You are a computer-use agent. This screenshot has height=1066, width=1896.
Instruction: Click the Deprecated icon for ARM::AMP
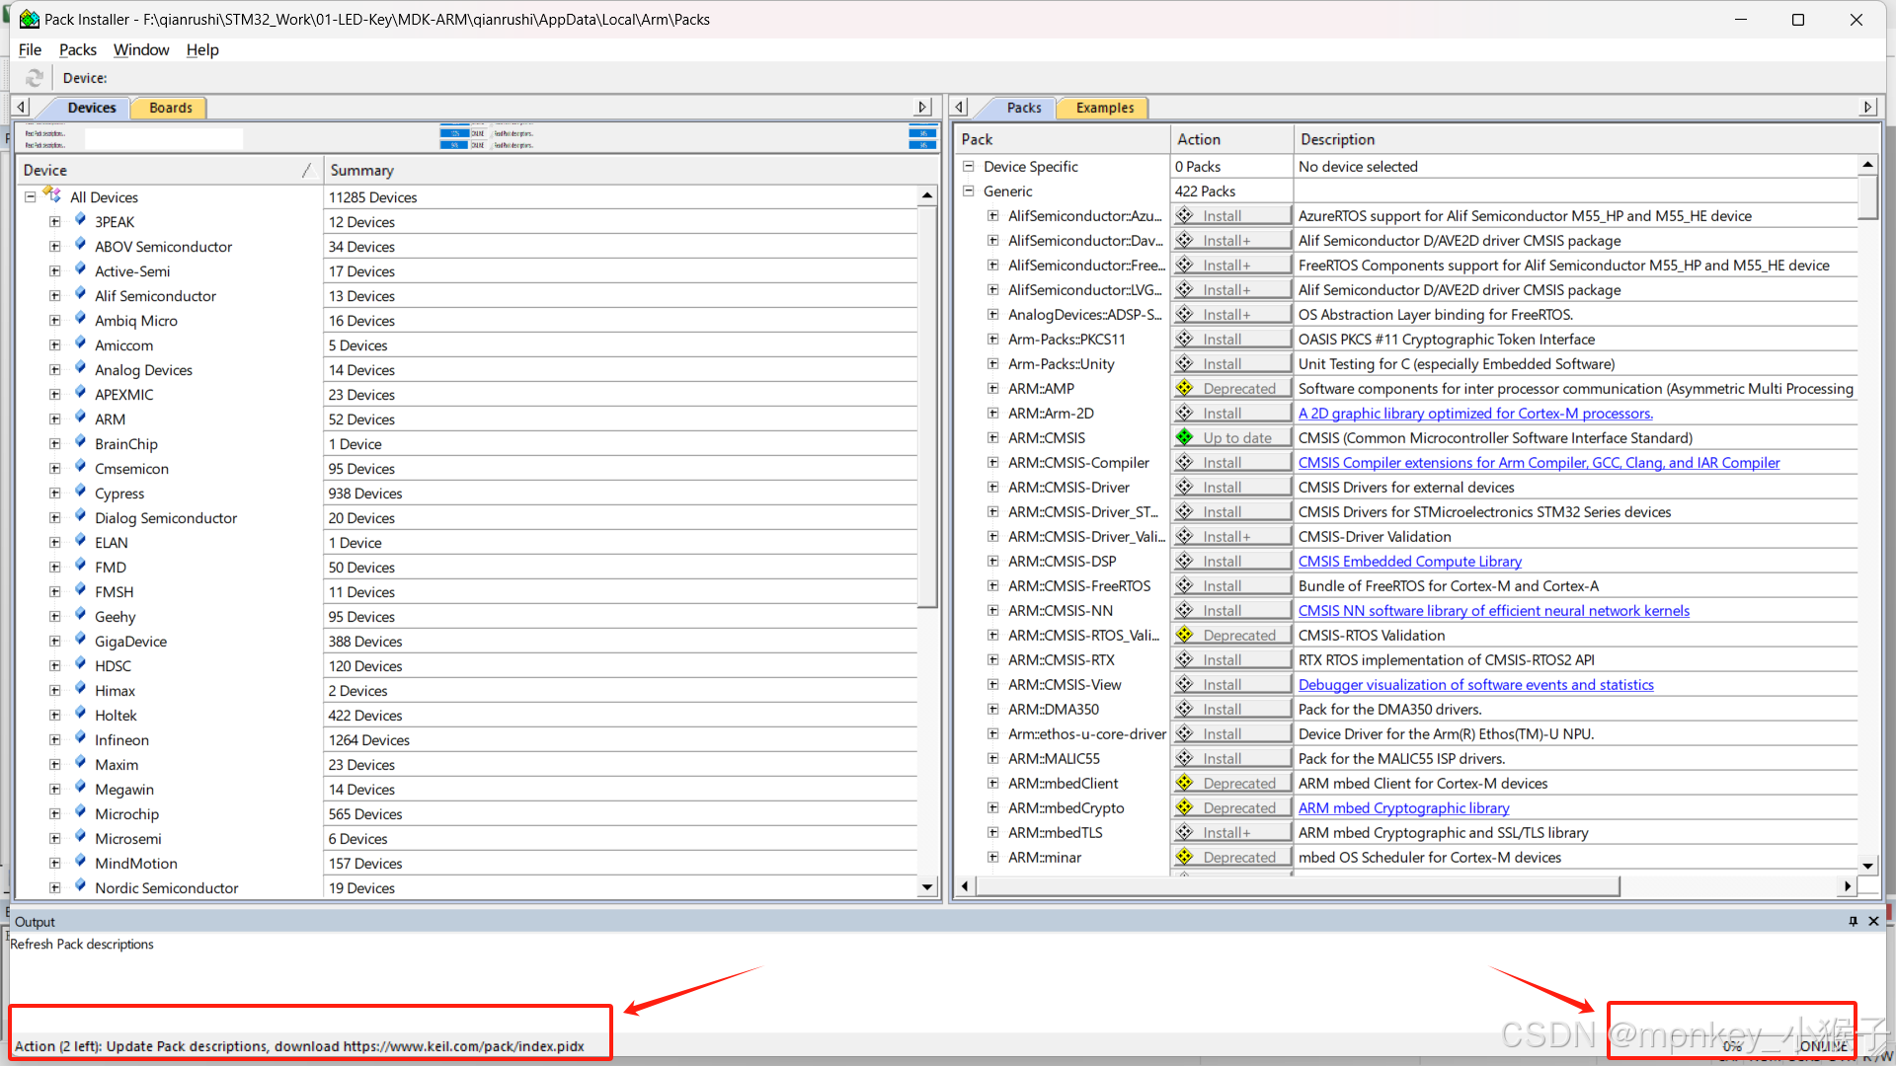click(x=1185, y=389)
